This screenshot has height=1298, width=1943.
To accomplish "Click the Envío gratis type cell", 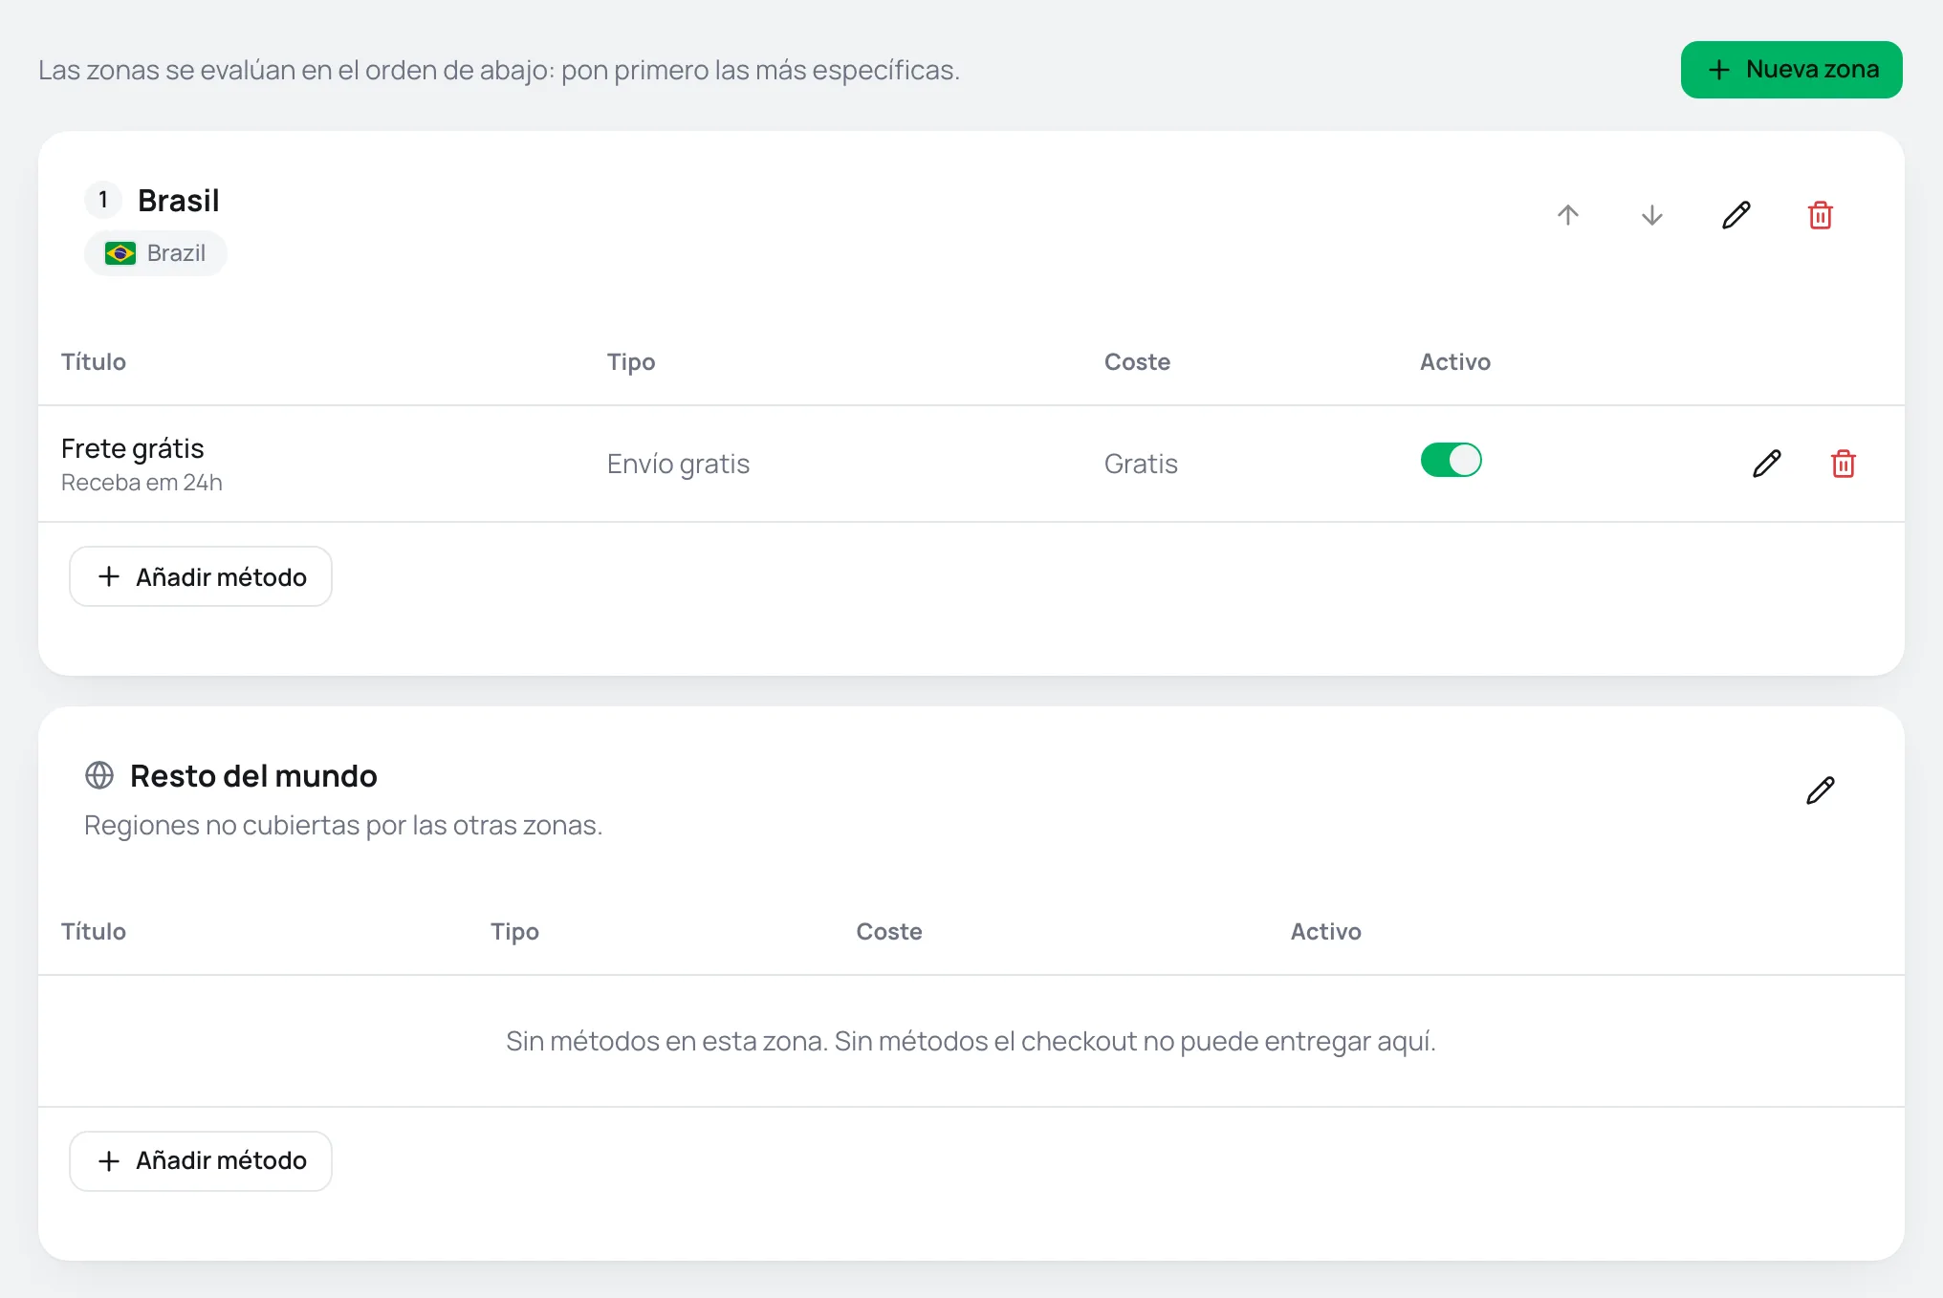I will (x=678, y=464).
